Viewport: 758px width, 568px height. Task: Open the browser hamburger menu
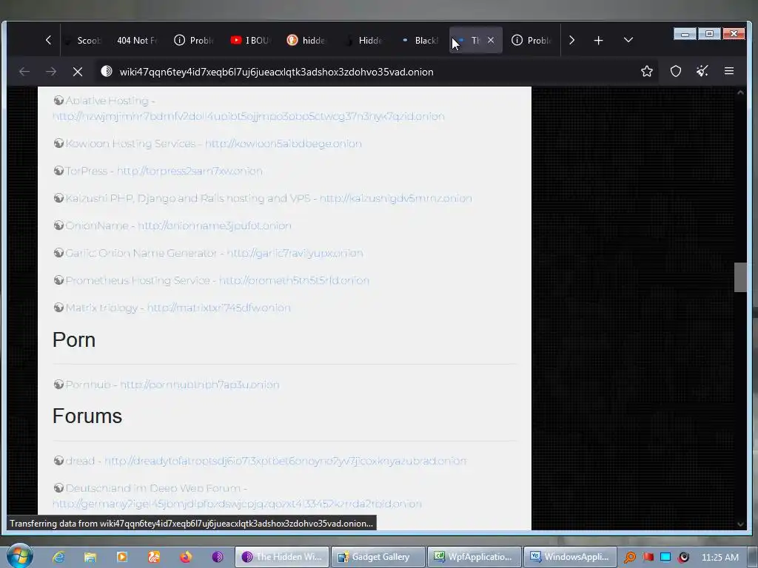729,72
